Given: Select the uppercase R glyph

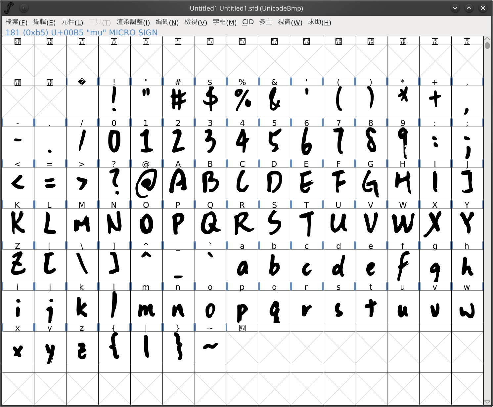Looking at the screenshot, I should coord(243,225).
